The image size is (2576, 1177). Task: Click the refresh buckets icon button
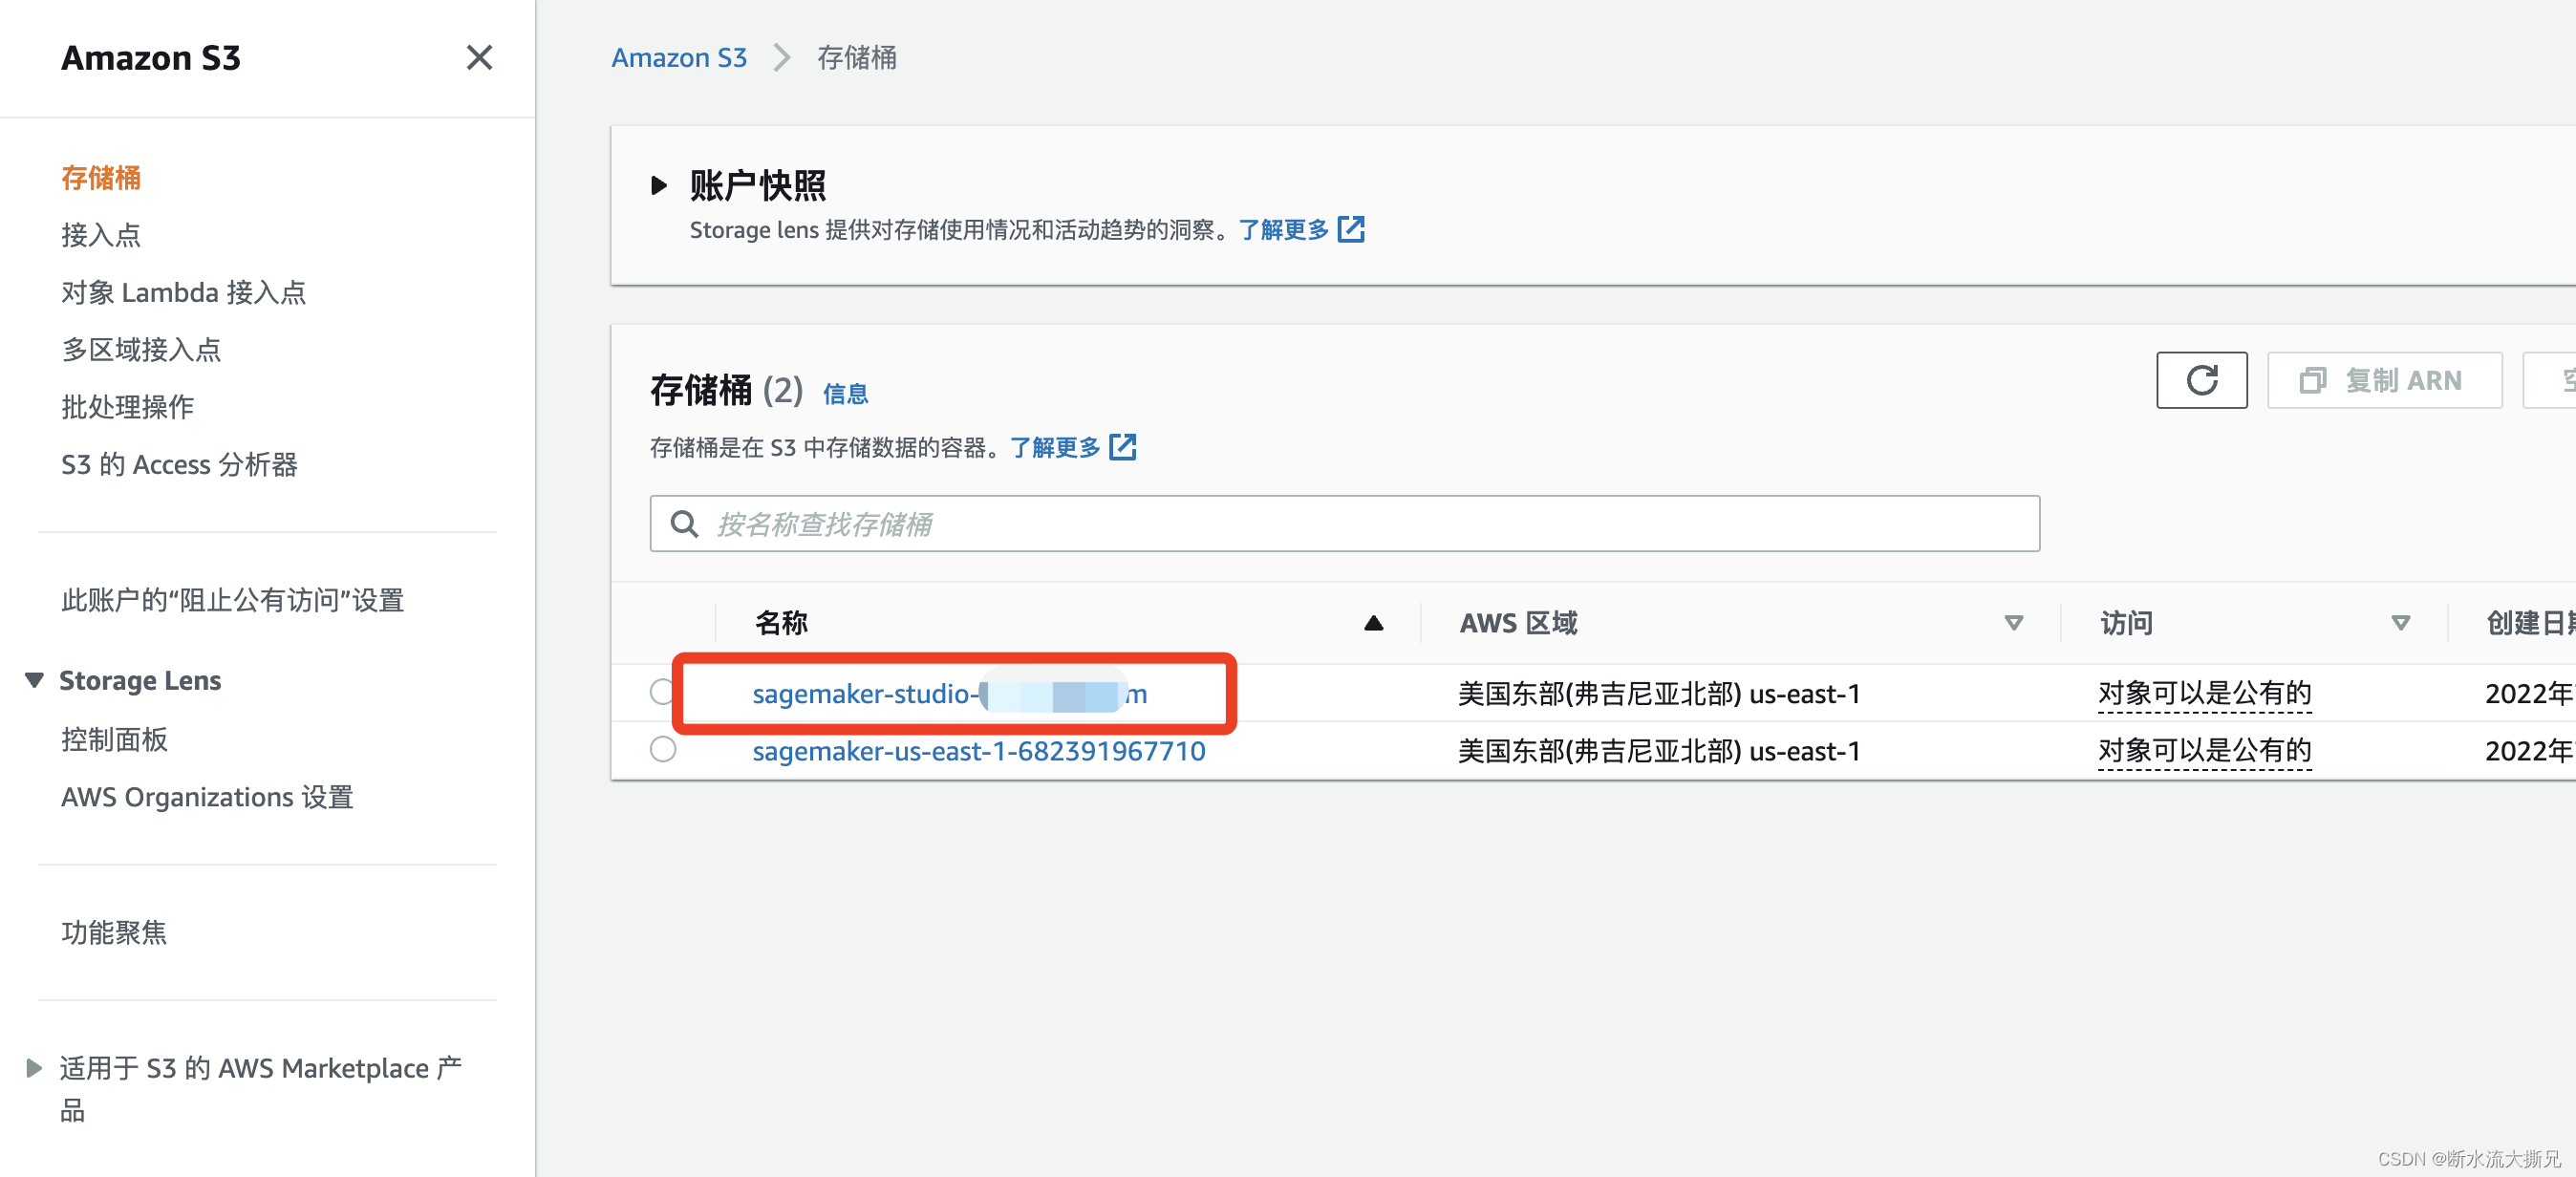click(x=2201, y=380)
